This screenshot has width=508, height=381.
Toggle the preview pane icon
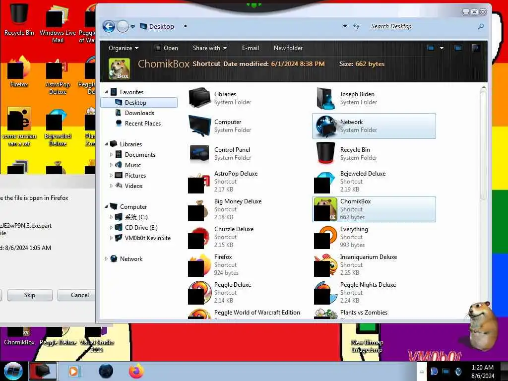pos(458,48)
